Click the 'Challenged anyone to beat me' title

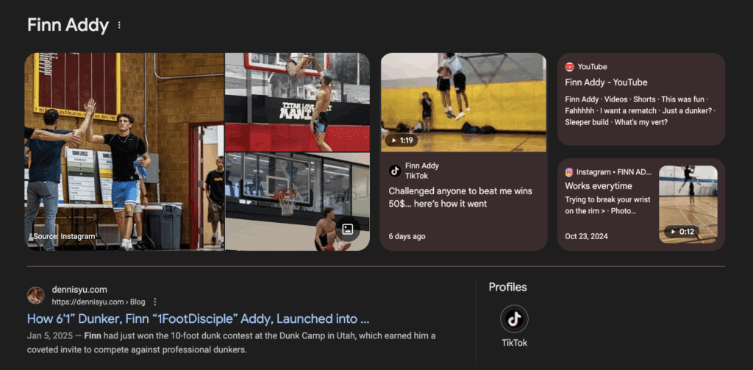(x=460, y=197)
